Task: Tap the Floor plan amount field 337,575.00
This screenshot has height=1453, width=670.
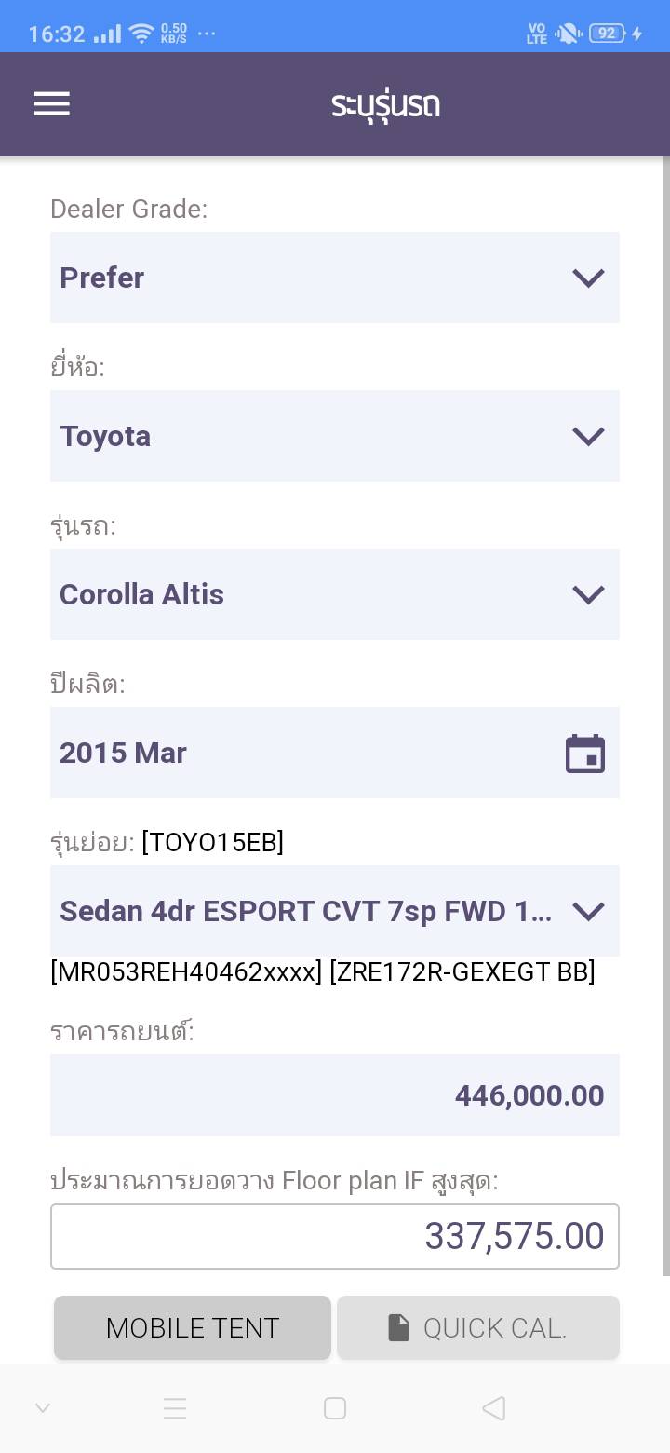Action: 335,1236
